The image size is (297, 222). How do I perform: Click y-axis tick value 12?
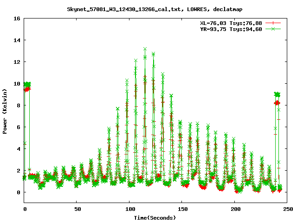coord(17,62)
